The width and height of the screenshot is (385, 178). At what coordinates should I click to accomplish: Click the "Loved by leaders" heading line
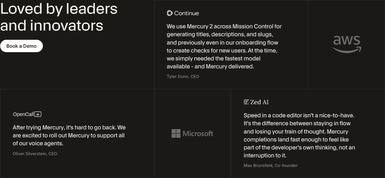59,9
